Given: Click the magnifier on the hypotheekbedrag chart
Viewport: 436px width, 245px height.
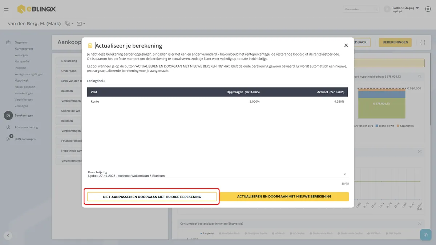Looking at the screenshot, I should coord(420,77).
